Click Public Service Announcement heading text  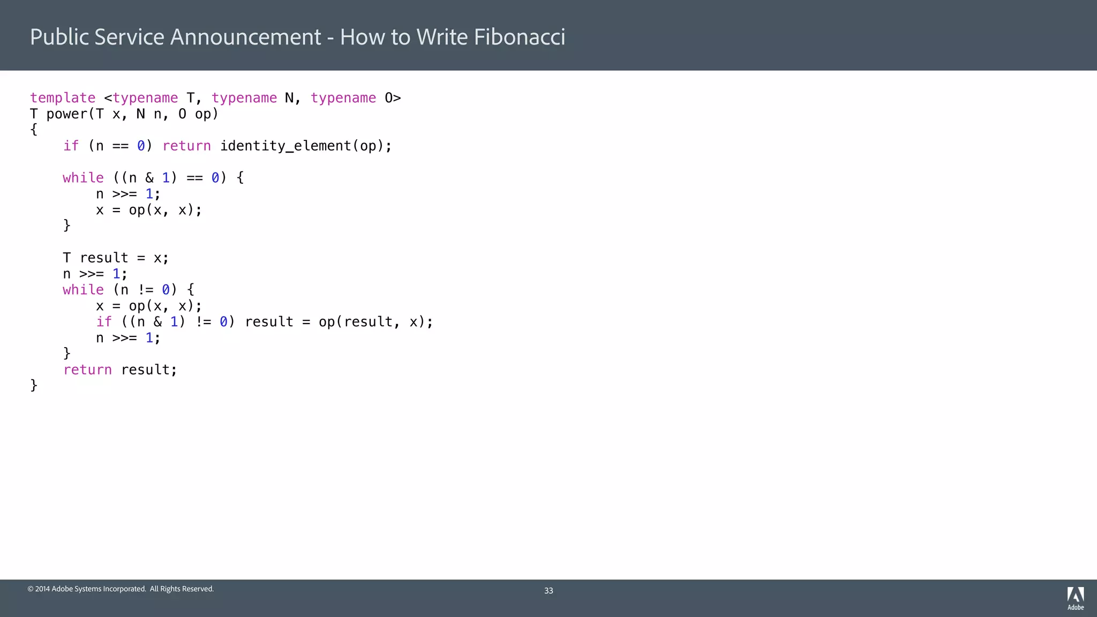[x=175, y=37]
